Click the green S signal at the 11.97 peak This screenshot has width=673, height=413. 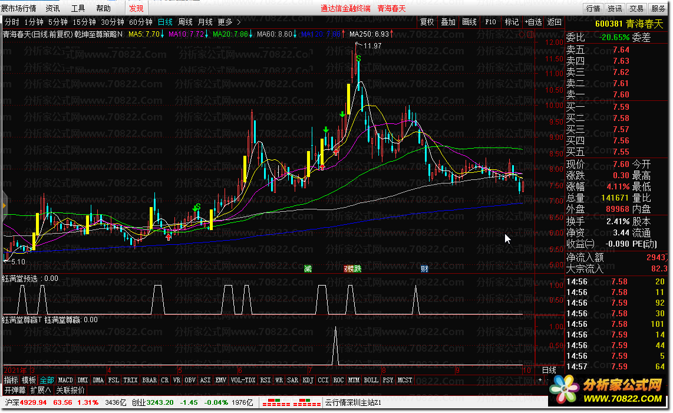click(x=358, y=58)
